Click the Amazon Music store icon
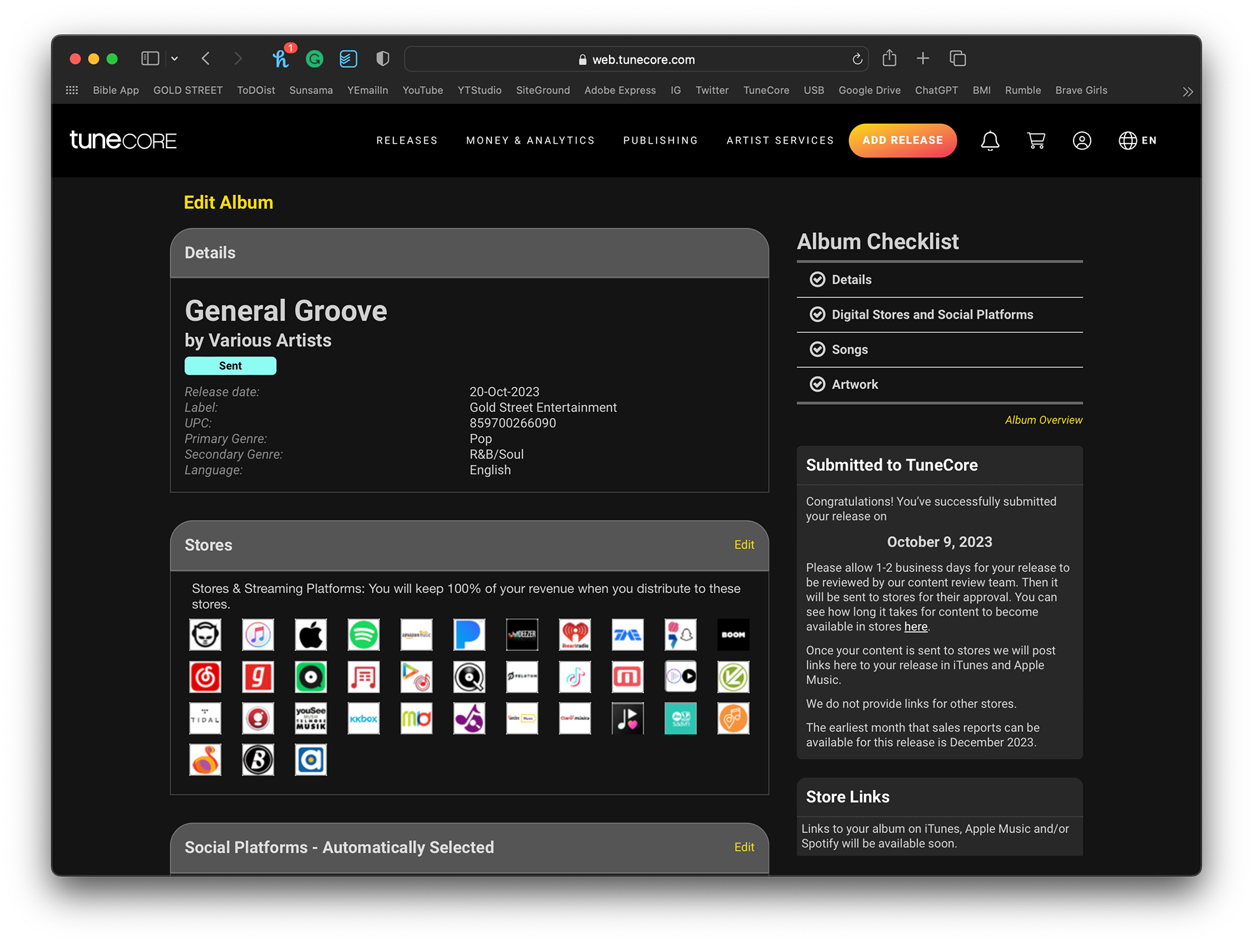This screenshot has width=1253, height=944. (416, 635)
